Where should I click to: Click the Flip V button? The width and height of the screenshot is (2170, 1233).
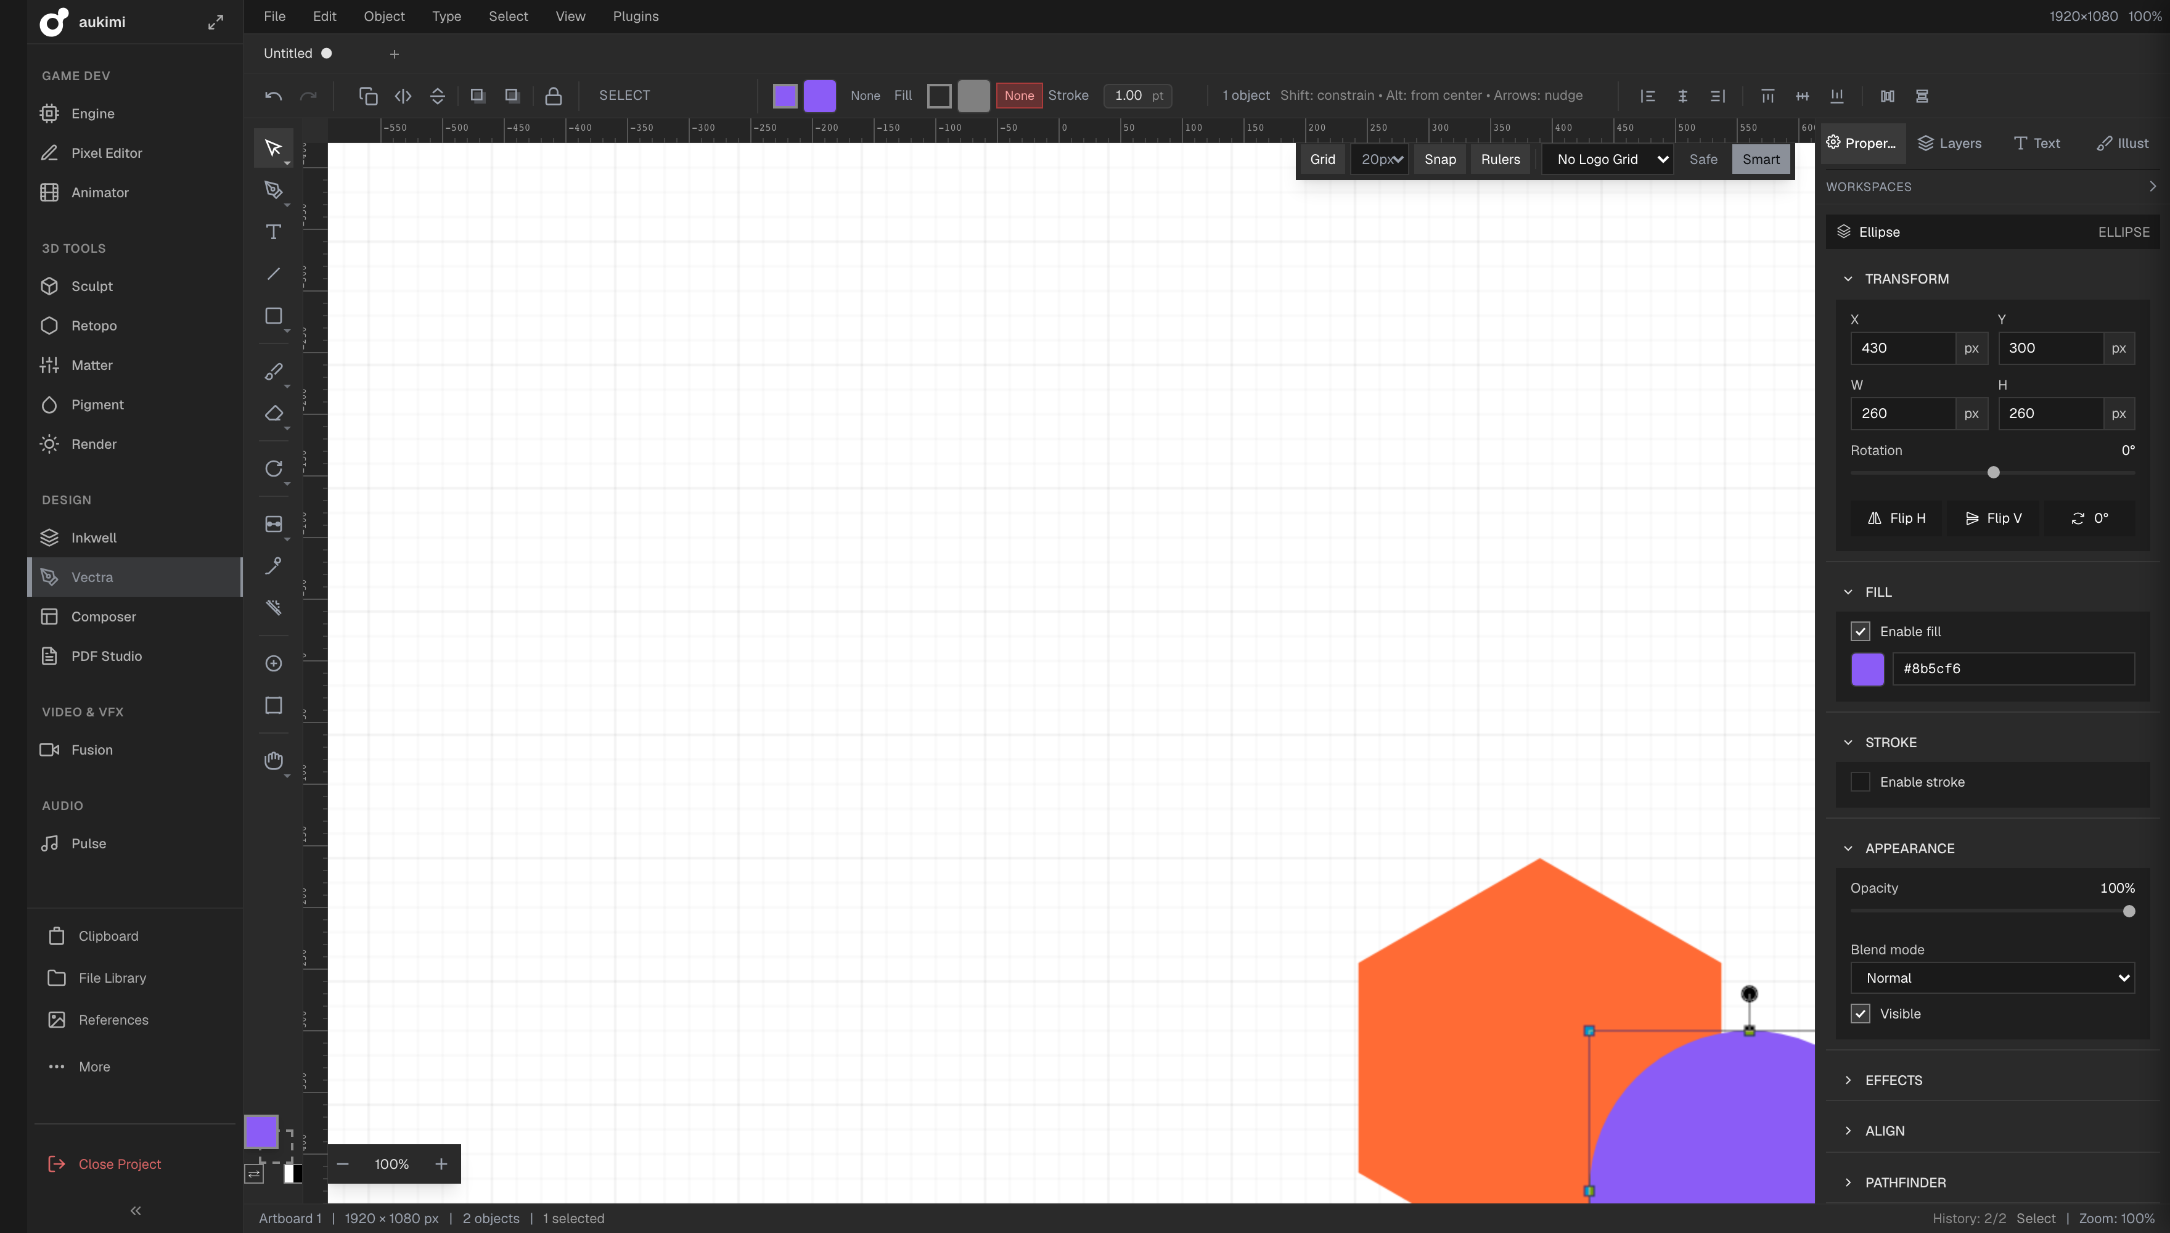click(1993, 518)
